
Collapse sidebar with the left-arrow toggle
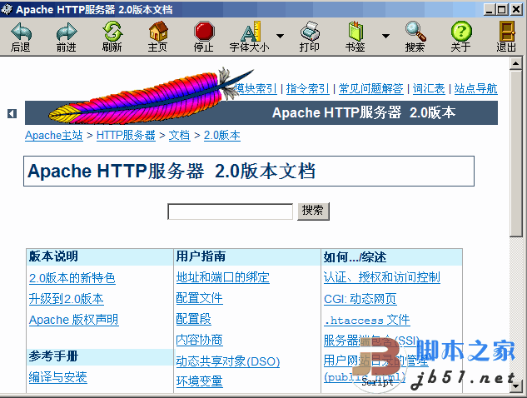tap(12, 113)
